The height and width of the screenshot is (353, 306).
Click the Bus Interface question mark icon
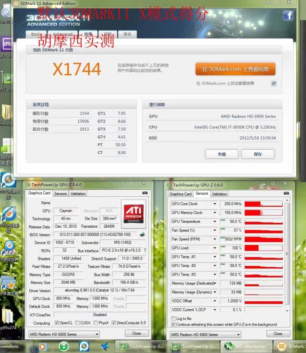click(x=145, y=250)
